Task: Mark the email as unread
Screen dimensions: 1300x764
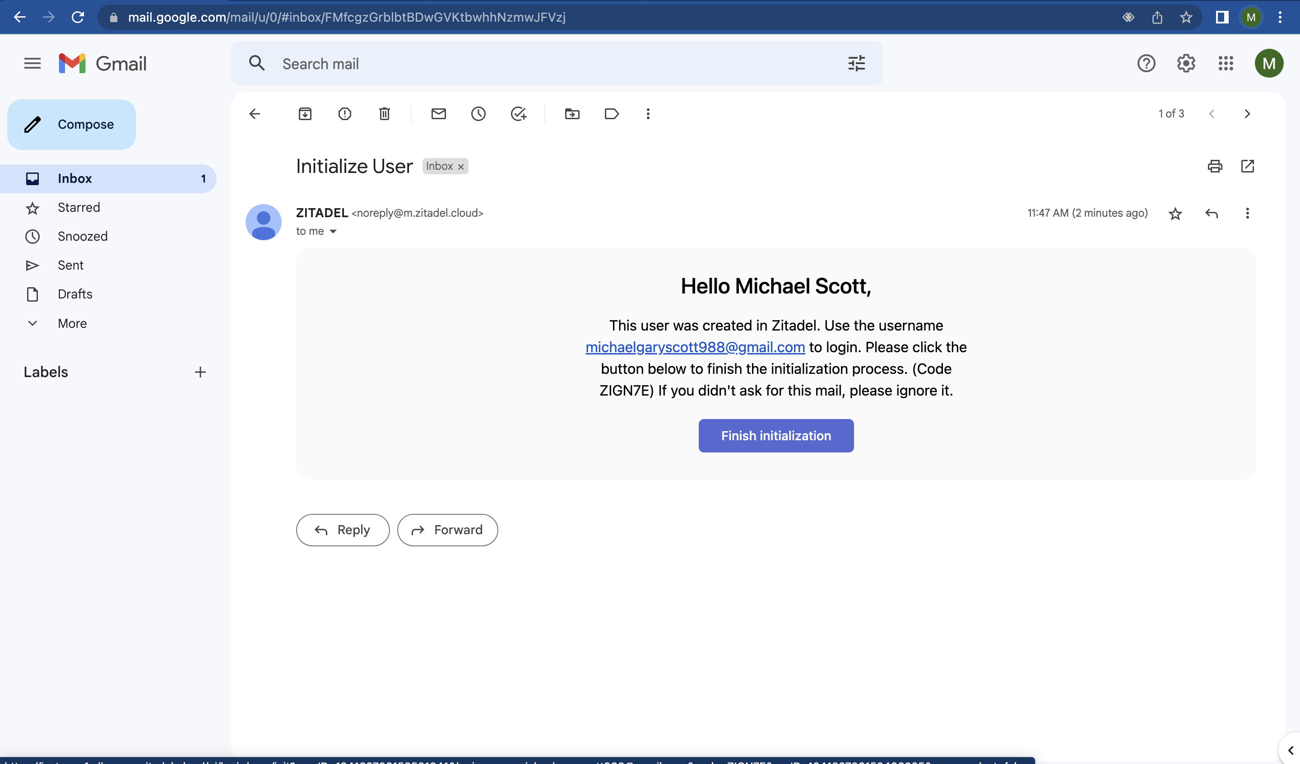Action: coord(438,114)
